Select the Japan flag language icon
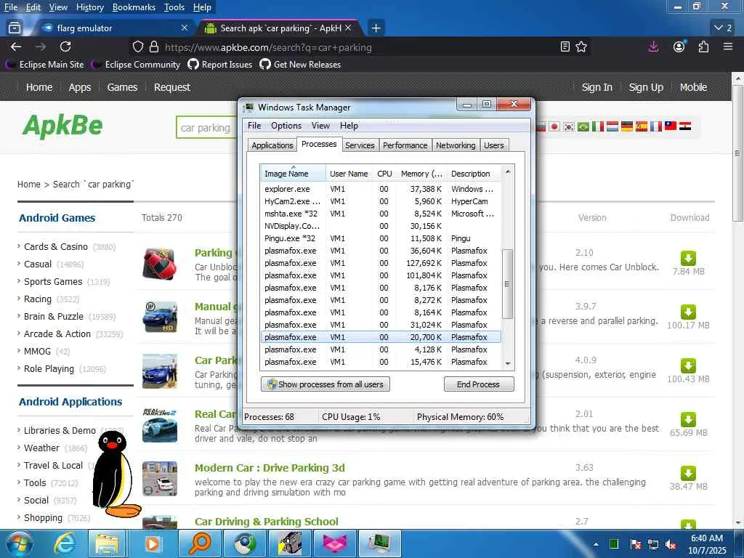The width and height of the screenshot is (744, 558). 554,126
